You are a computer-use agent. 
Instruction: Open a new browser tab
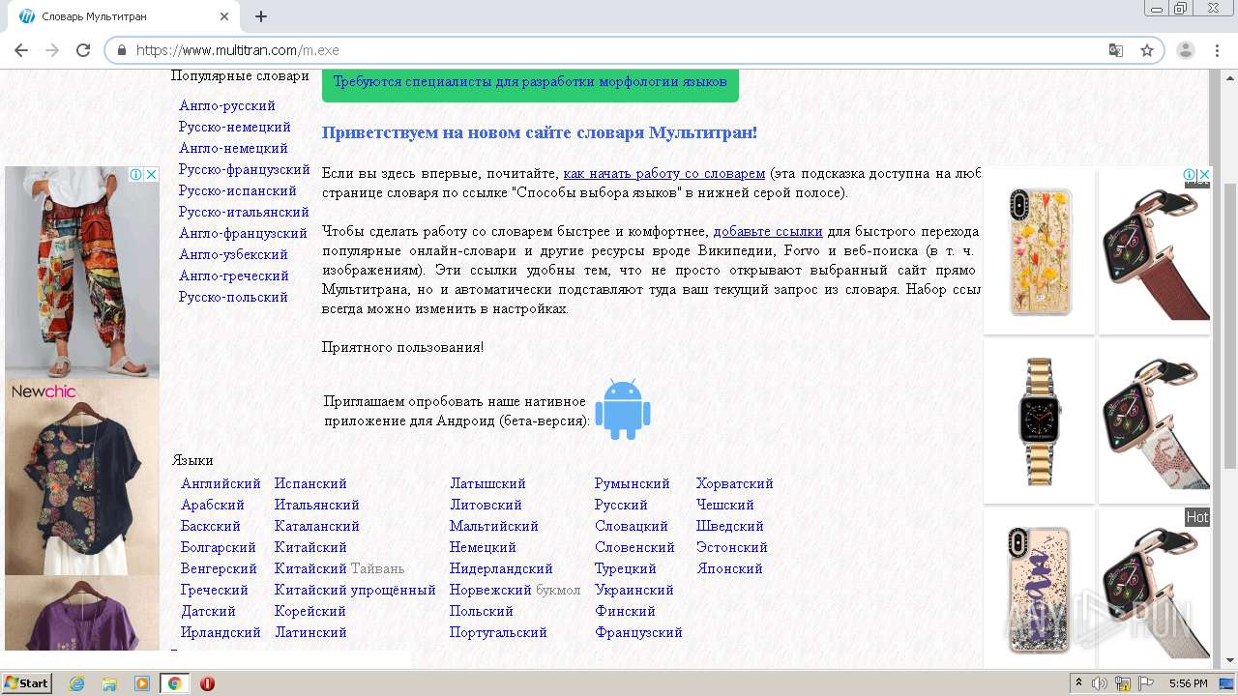point(261,16)
